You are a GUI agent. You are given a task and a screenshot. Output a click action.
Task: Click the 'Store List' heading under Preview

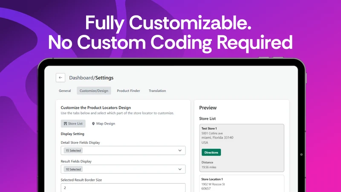coord(207,119)
